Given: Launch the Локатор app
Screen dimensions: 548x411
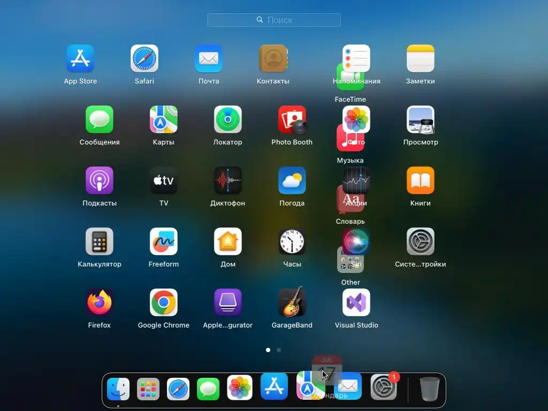Looking at the screenshot, I should (x=228, y=119).
